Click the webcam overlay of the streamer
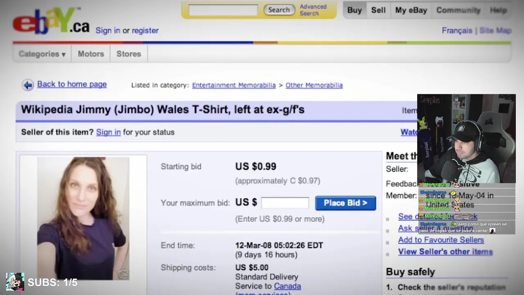 466,138
